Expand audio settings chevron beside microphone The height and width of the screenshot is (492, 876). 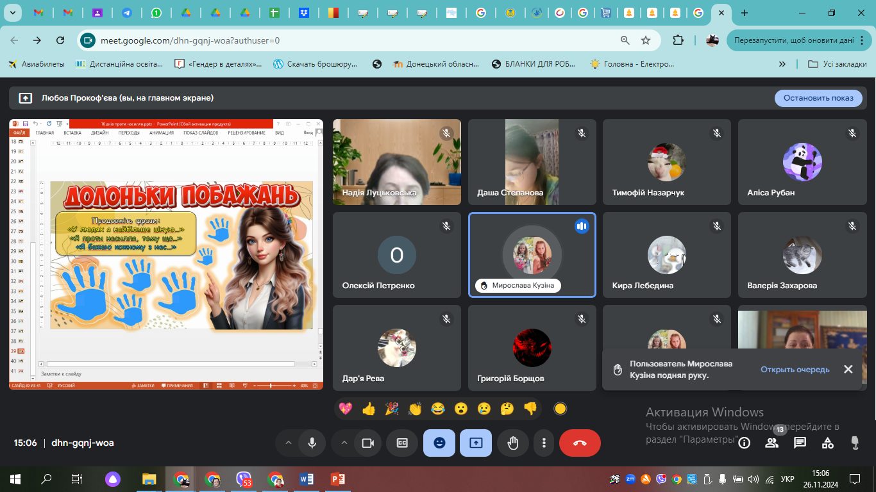click(288, 443)
